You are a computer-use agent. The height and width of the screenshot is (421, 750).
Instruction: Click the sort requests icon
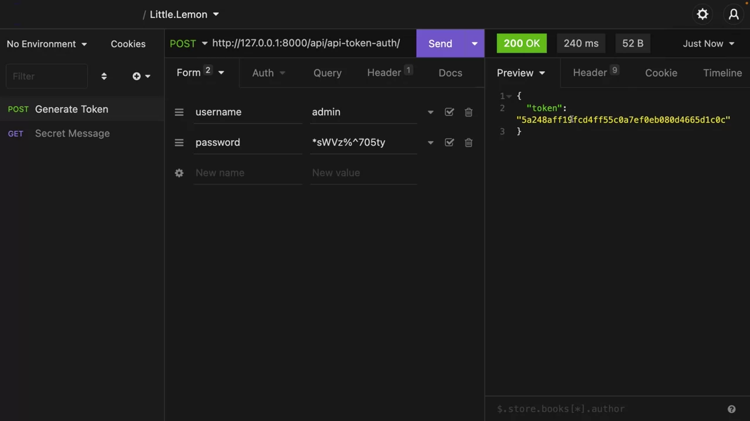point(104,76)
